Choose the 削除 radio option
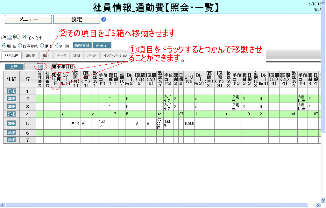Image resolution: width=326 pixels, height=208 pixels. point(58,46)
